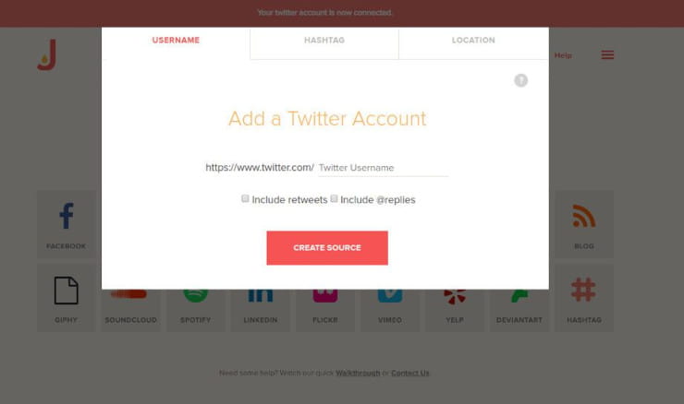Select the Yelp source tile
The height and width of the screenshot is (404, 684).
click(x=455, y=311)
